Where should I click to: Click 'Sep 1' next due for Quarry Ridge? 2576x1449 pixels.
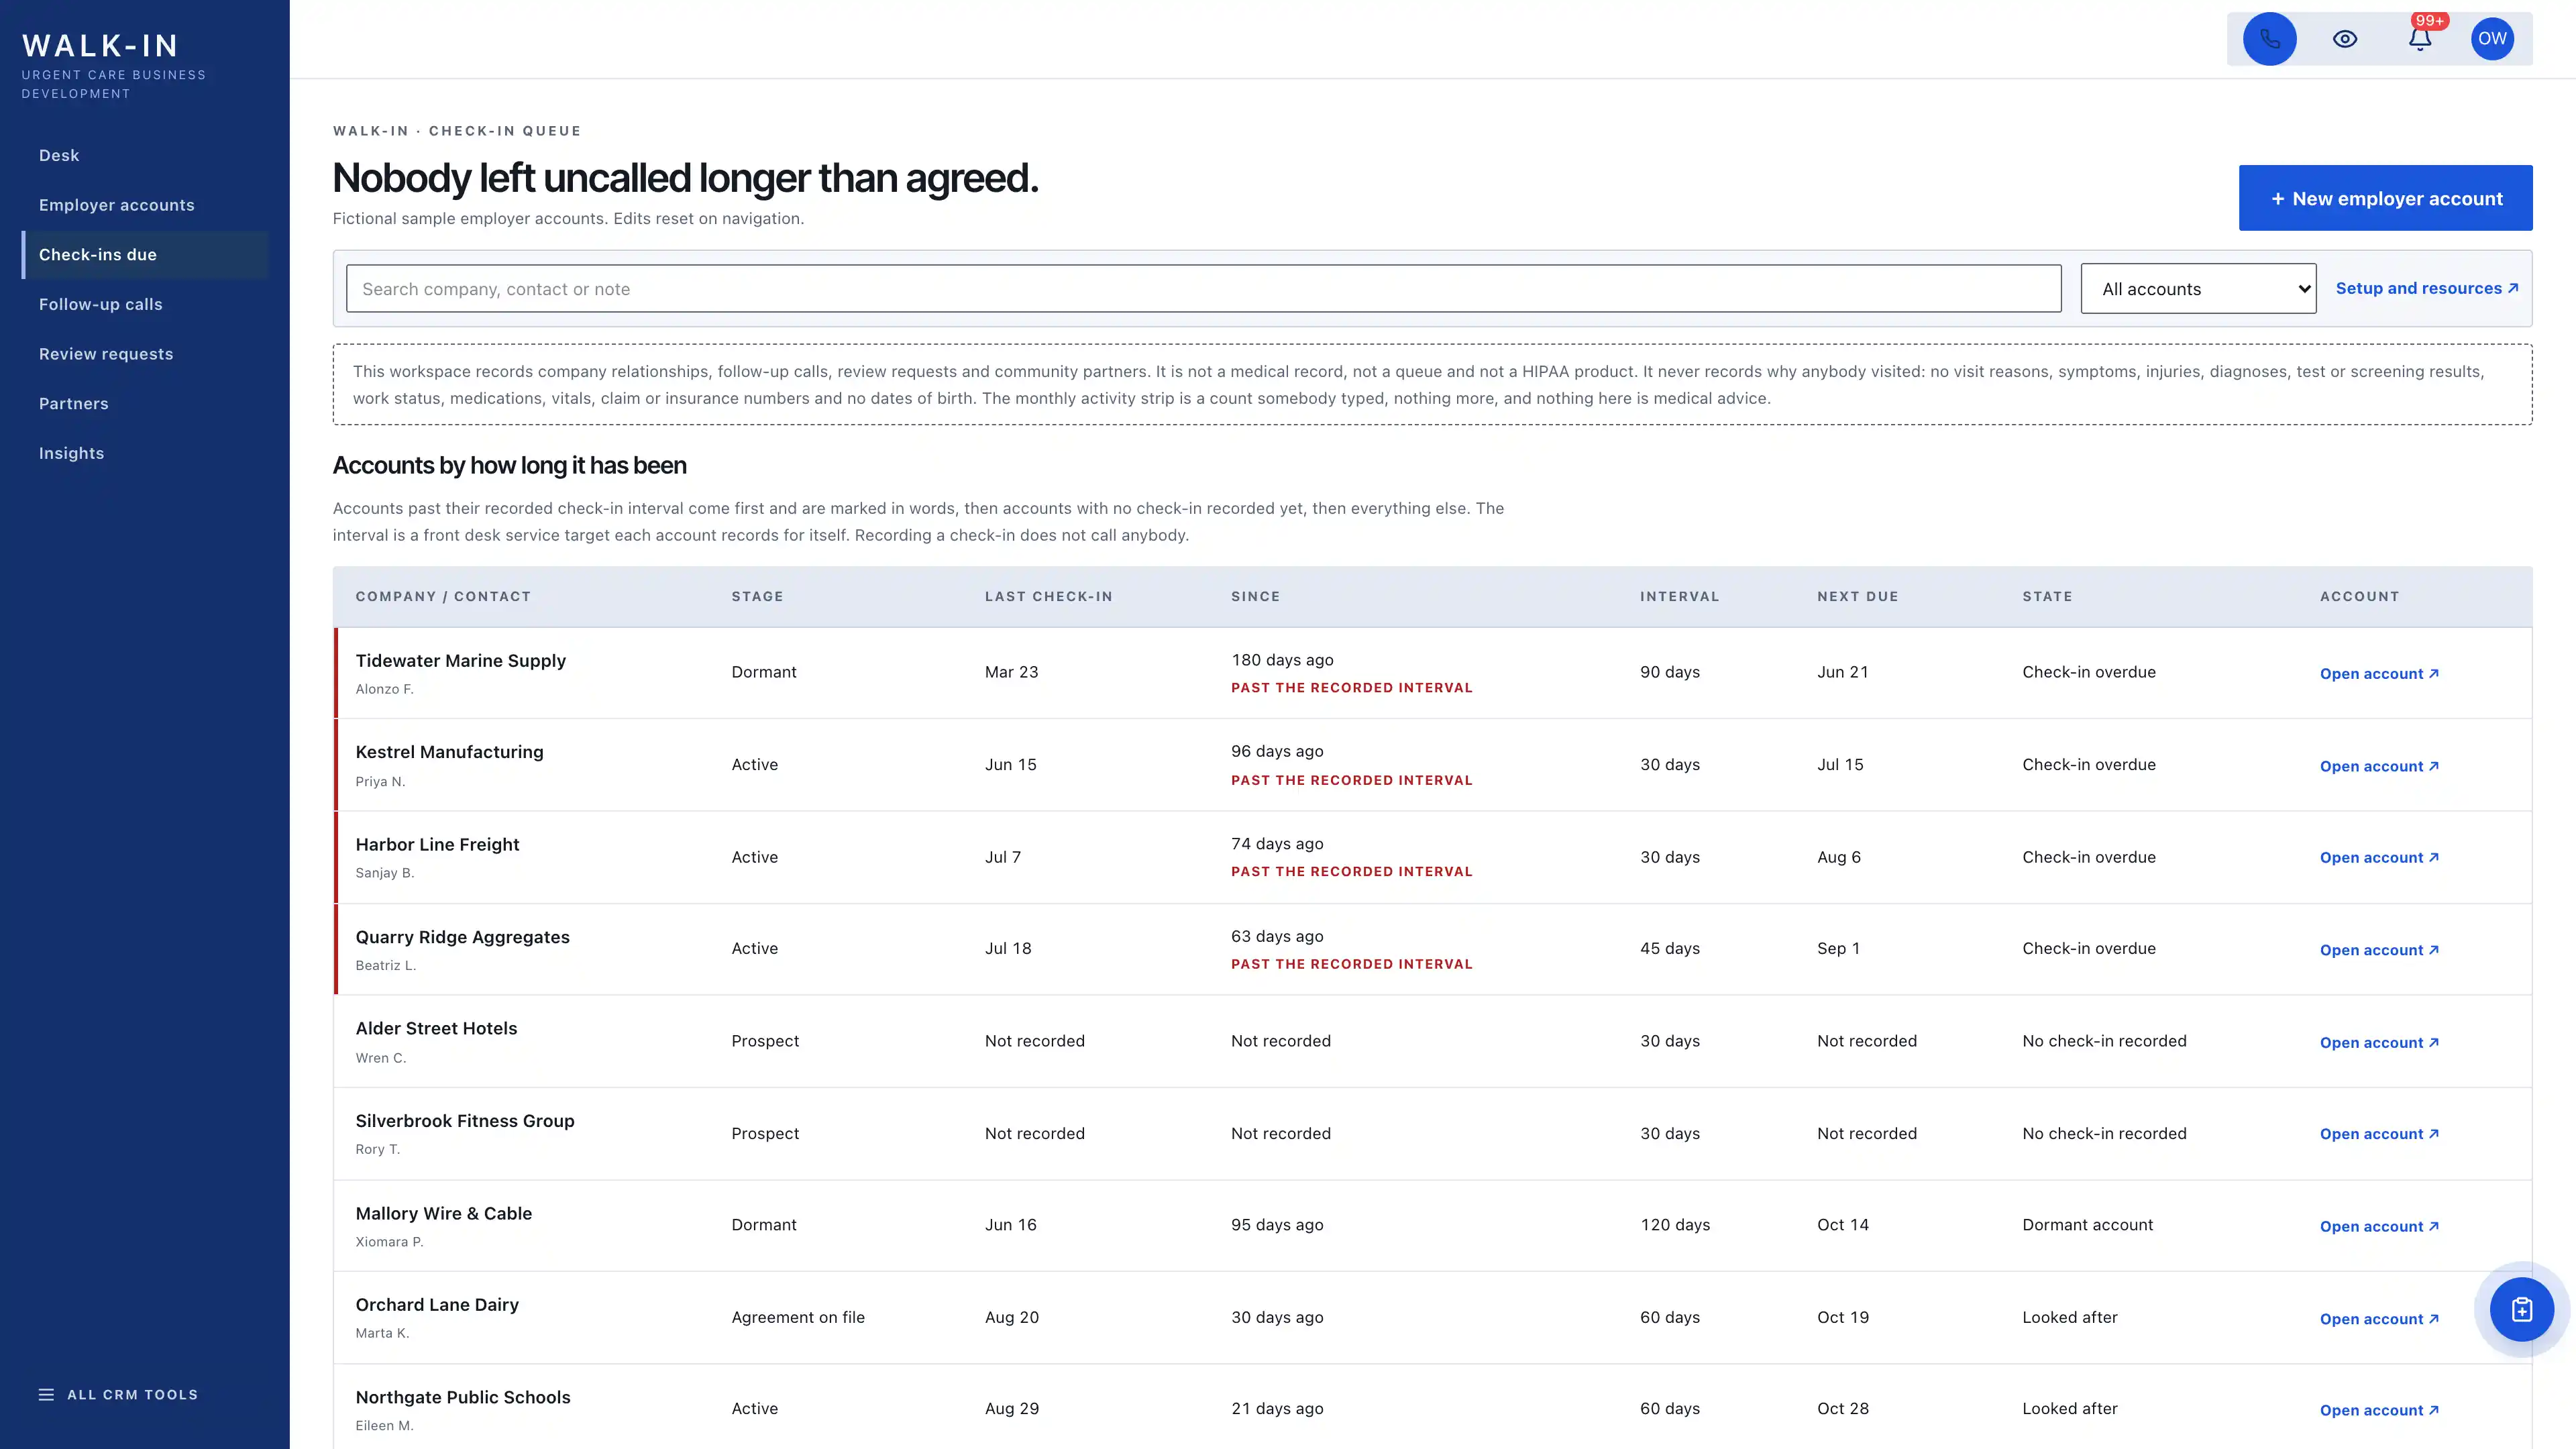coord(1838,949)
